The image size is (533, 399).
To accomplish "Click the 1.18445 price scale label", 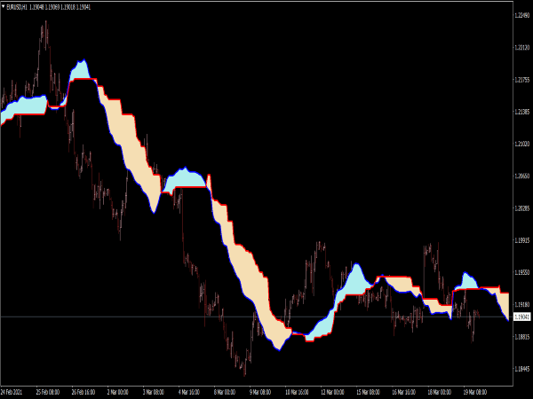I will click(x=522, y=371).
